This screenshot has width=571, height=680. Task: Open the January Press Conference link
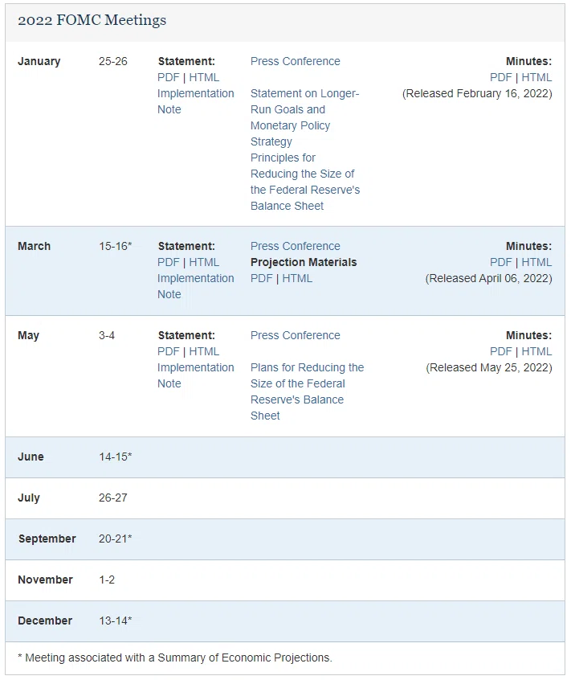(x=295, y=62)
